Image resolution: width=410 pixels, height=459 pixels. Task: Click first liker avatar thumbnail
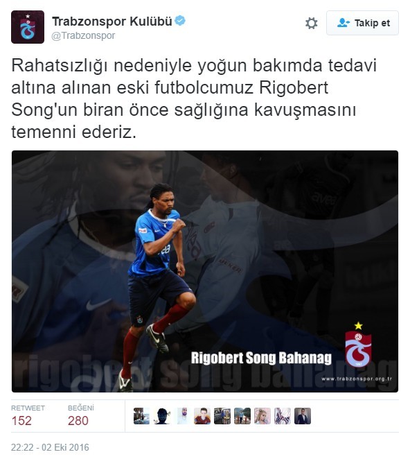pyautogui.click(x=141, y=416)
